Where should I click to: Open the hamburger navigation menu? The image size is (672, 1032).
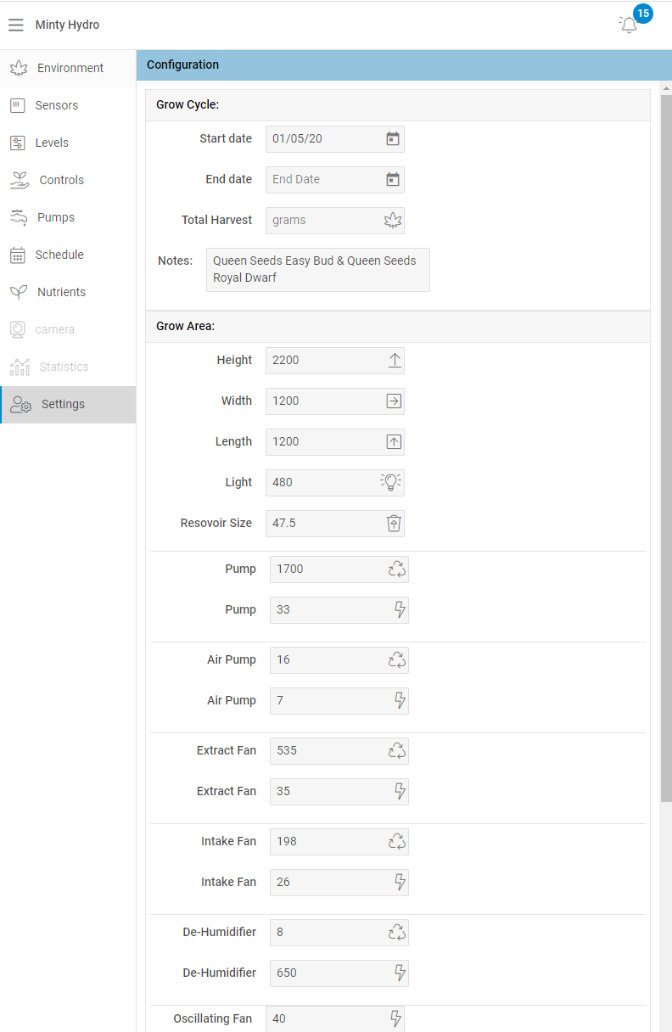[x=16, y=25]
